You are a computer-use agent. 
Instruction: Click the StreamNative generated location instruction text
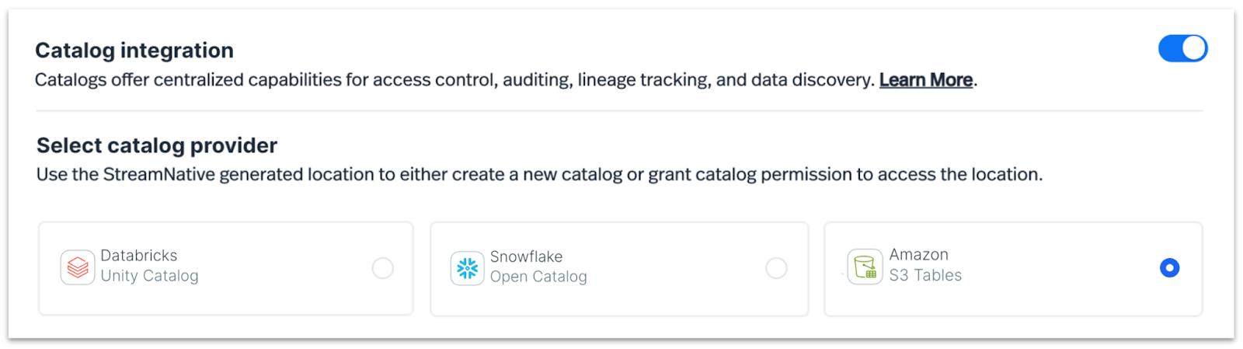coord(539,175)
